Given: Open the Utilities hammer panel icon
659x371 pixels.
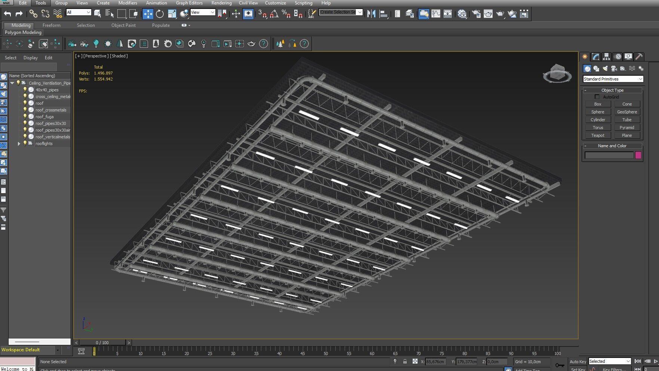Looking at the screenshot, I should click(x=639, y=57).
